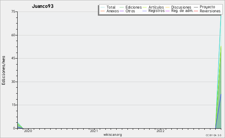
Task: Select the Discusiones legend entry
Action: 181,7
